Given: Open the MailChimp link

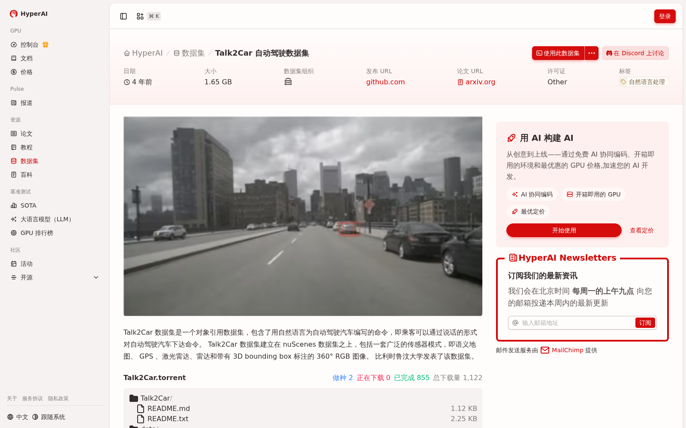Looking at the screenshot, I should coord(567,350).
